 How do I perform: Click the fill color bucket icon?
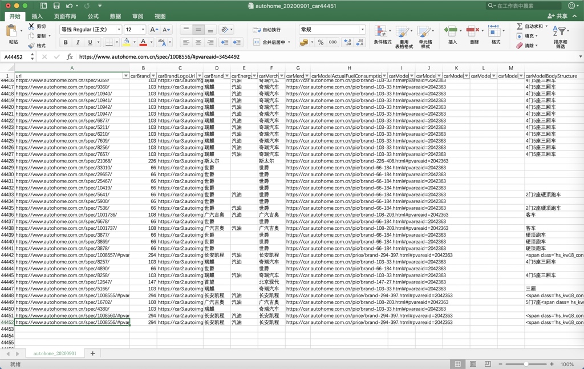(x=126, y=42)
